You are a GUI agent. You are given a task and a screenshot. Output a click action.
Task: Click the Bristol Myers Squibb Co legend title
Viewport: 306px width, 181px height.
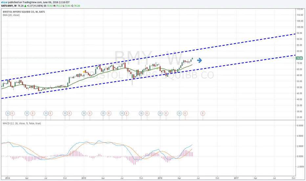[x=24, y=12]
